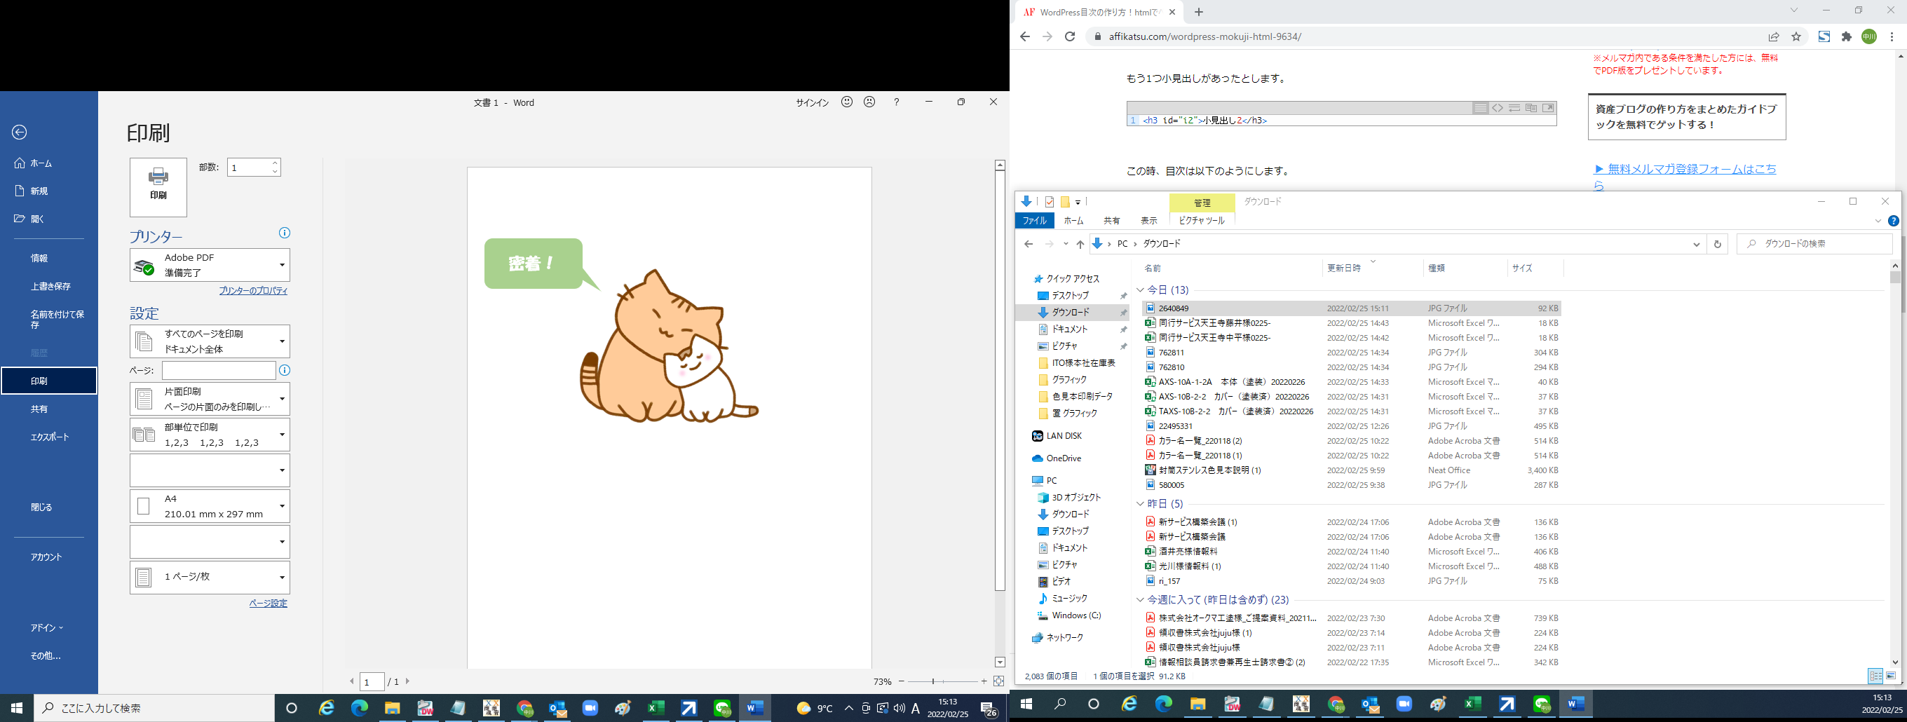
Task: Select エクスポート in Word sidebar
Action: pyautogui.click(x=50, y=437)
